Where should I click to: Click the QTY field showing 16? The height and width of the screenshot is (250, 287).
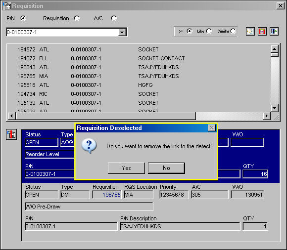point(255,174)
